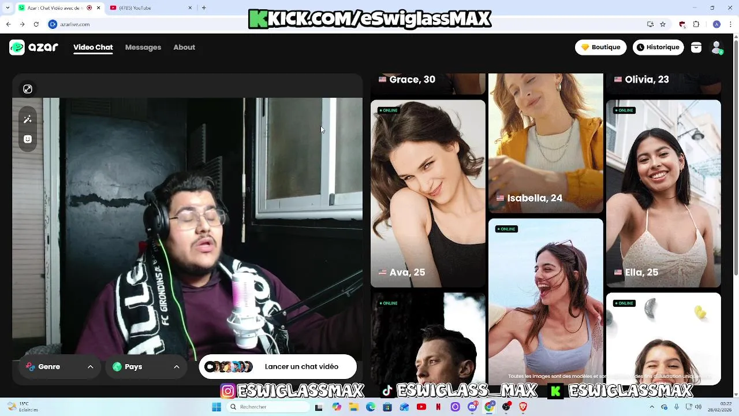Open Microsoft Store from the taskbar
Screen dimensions: 739x416
coord(387,407)
